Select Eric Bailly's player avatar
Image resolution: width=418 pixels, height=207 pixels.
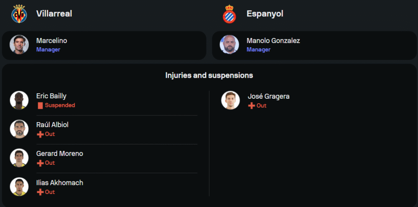[19, 100]
